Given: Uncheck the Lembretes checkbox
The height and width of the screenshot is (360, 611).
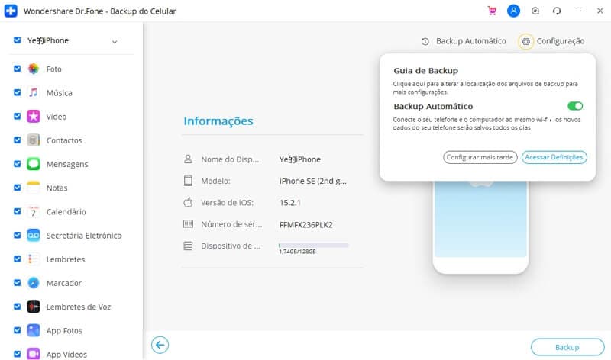Looking at the screenshot, I should coord(17,259).
